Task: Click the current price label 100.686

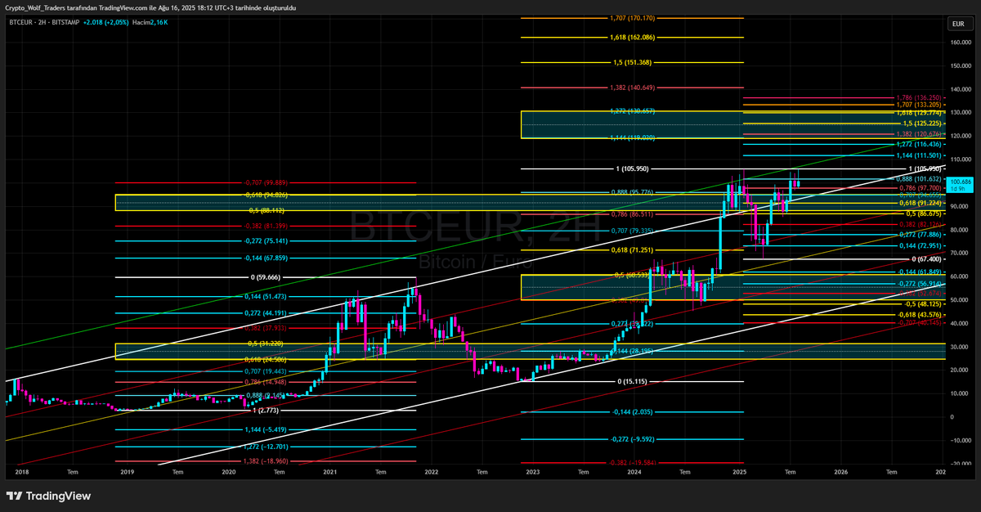Action: tap(959, 181)
